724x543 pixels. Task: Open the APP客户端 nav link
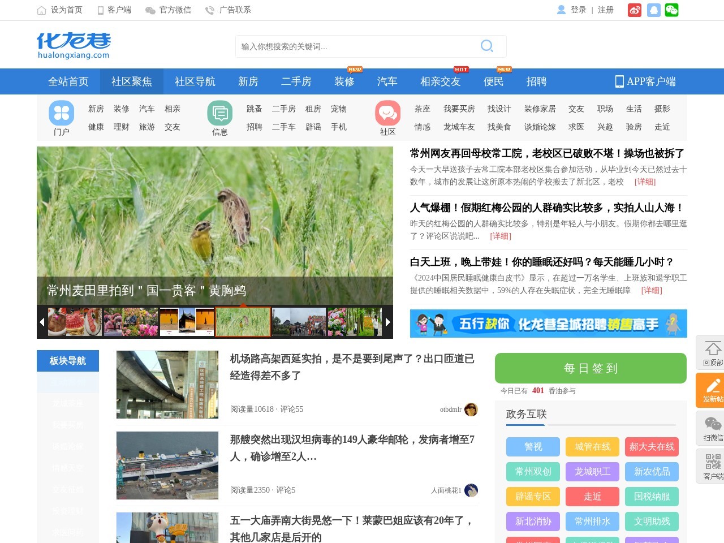(x=645, y=81)
